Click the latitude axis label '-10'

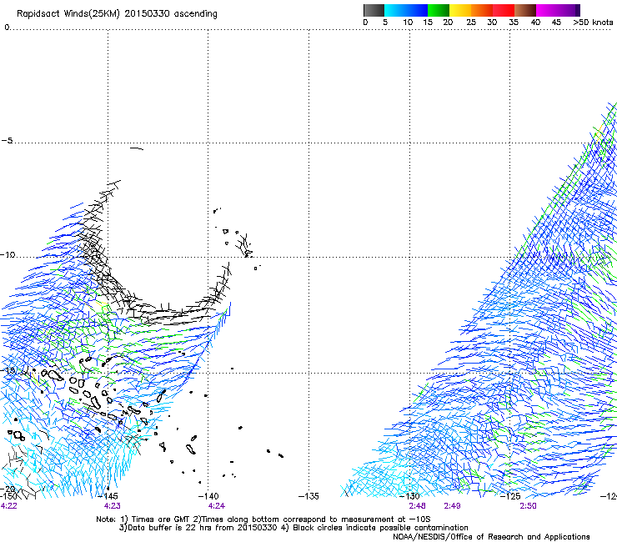8,254
